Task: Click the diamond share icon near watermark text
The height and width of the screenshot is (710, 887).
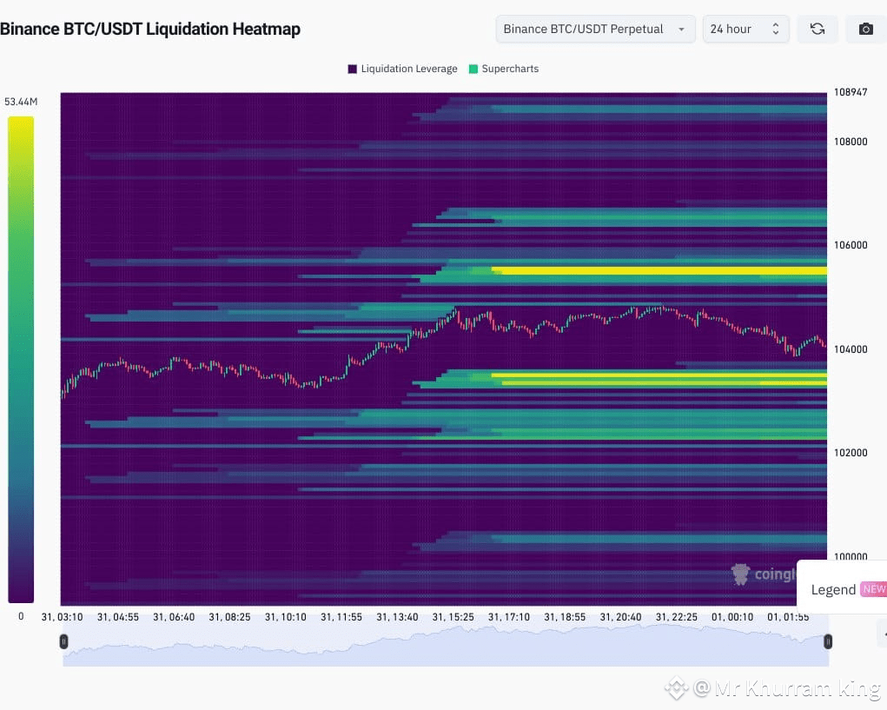Action: (676, 687)
